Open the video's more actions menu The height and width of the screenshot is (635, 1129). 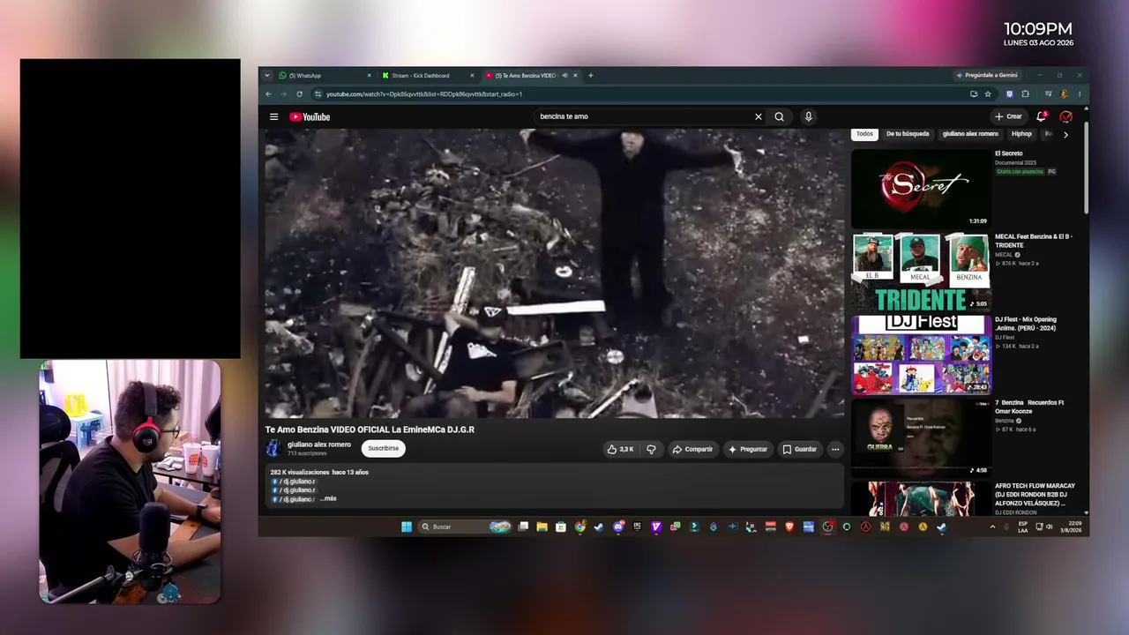834,449
